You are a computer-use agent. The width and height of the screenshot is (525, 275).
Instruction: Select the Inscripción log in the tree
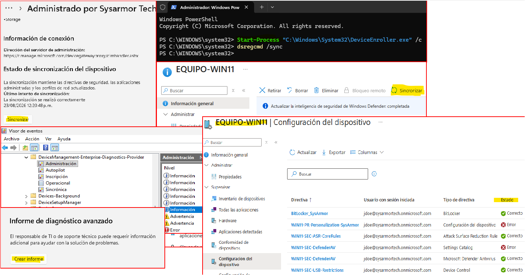[53, 176]
